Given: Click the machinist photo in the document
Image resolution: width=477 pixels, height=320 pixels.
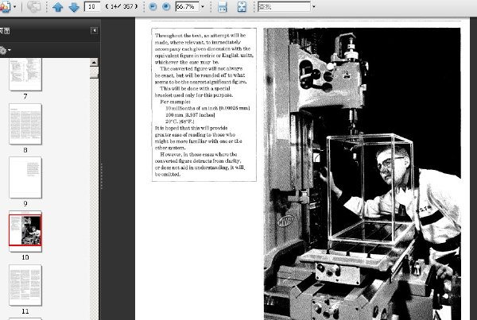Looking at the screenshot, I should (x=362, y=174).
